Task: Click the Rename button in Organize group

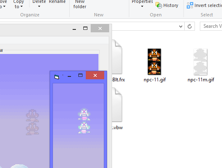Action: pos(57,2)
